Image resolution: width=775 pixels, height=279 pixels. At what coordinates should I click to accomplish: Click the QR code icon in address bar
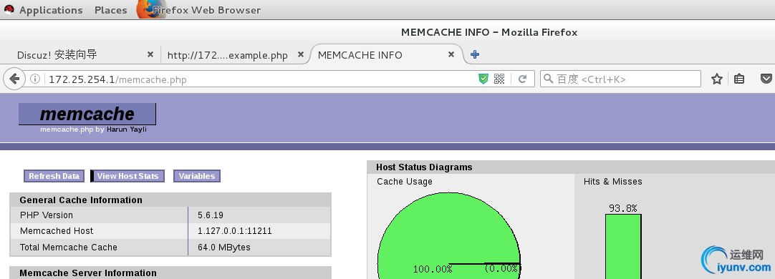(x=499, y=79)
